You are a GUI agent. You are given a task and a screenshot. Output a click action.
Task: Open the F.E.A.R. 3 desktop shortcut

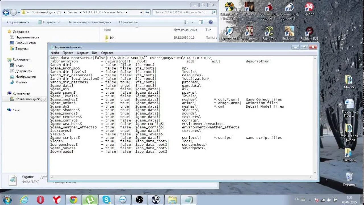tap(249, 9)
